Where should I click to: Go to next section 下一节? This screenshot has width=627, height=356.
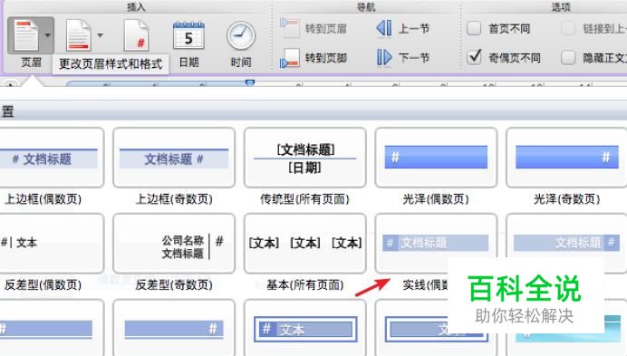click(384, 58)
